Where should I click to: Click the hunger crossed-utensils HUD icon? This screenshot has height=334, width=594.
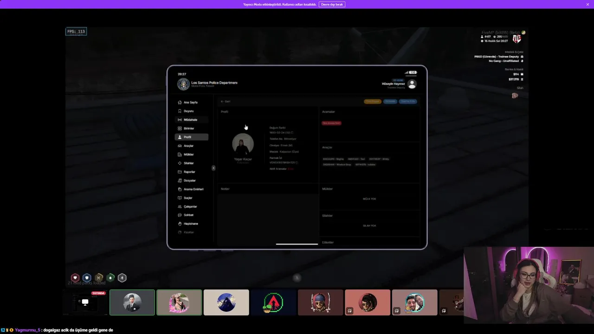[x=98, y=278]
